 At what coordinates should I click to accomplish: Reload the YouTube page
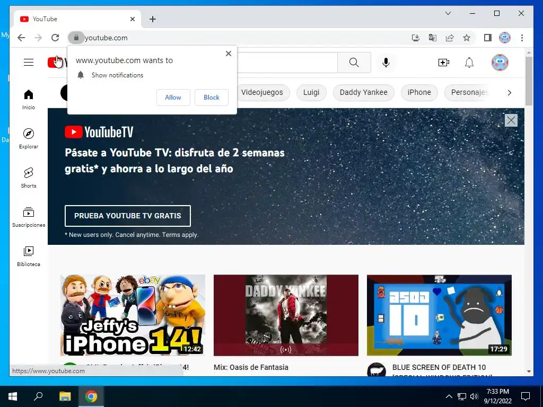tap(55, 38)
